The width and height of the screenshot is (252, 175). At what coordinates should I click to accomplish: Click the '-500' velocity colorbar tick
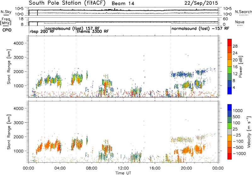(x=238, y=148)
